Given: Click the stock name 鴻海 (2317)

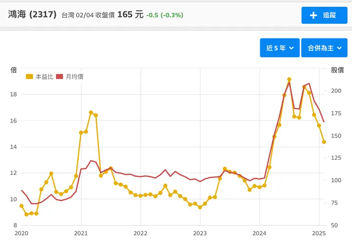Looking at the screenshot, I should tap(32, 14).
